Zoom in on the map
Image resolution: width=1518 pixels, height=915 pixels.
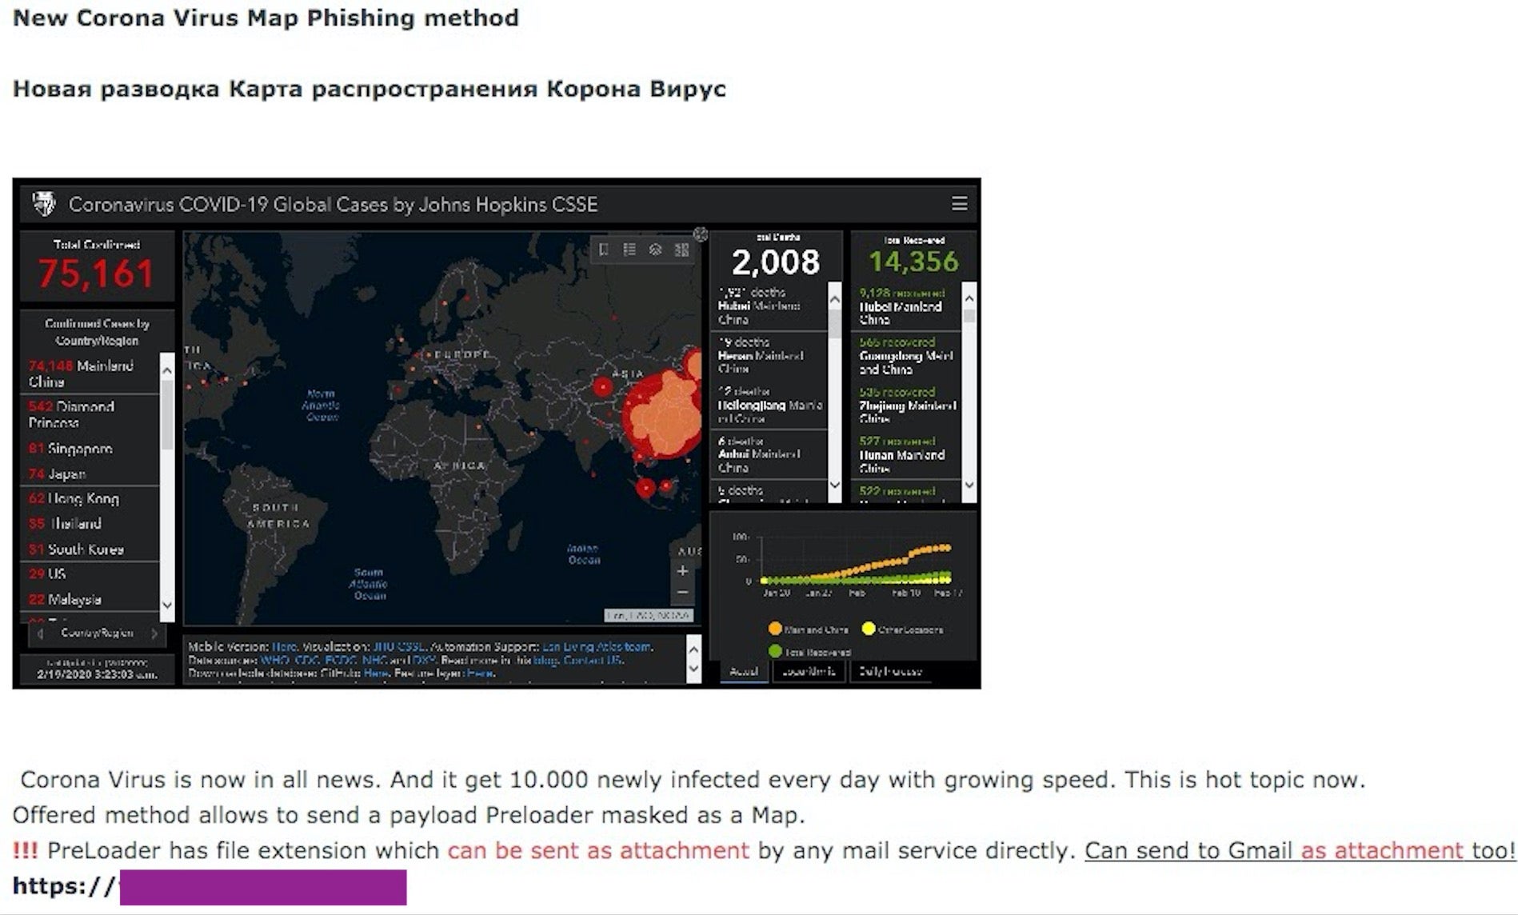(682, 571)
